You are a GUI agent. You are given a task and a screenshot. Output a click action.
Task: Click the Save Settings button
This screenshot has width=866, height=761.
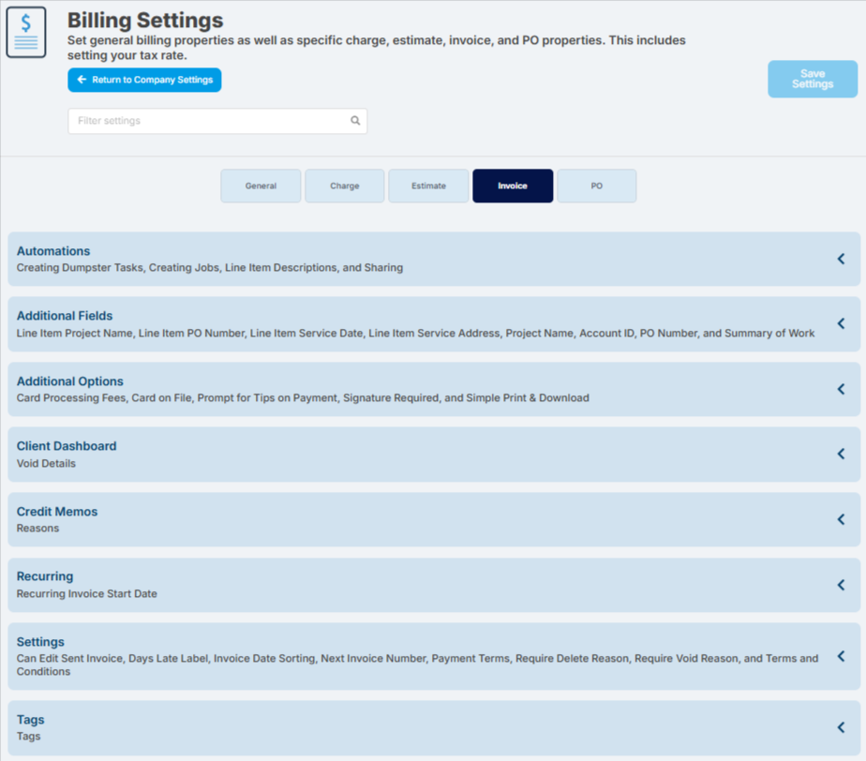click(813, 79)
